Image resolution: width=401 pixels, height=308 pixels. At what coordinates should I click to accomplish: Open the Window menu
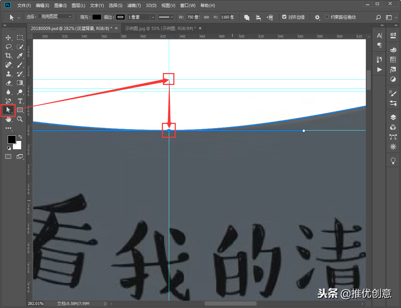click(x=188, y=5)
